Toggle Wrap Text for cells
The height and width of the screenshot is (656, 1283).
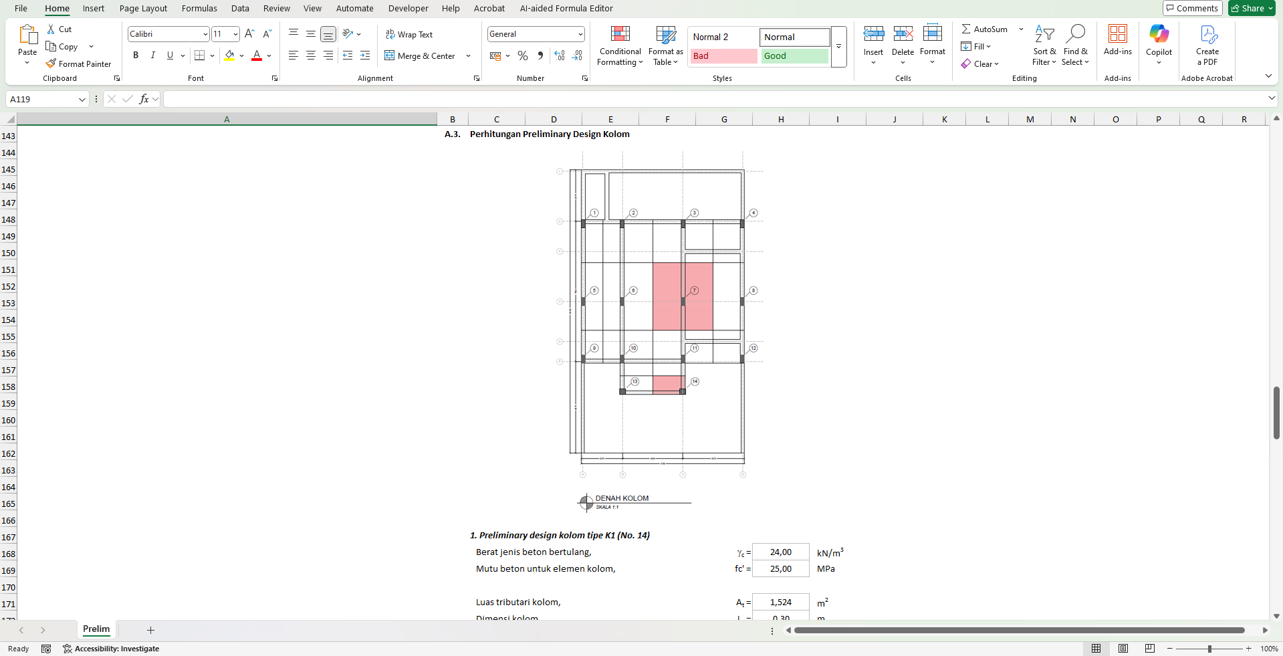pyautogui.click(x=409, y=34)
